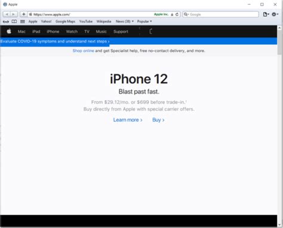Open Apple bookmark in bookmarks bar
The height and width of the screenshot is (228, 283).
pyautogui.click(x=33, y=21)
